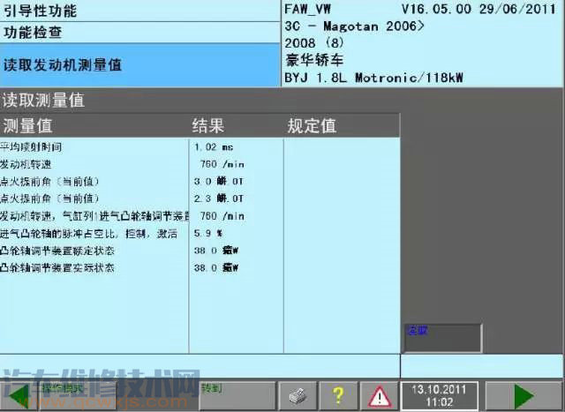Select the first 发动机转速 measurement row

200,164
